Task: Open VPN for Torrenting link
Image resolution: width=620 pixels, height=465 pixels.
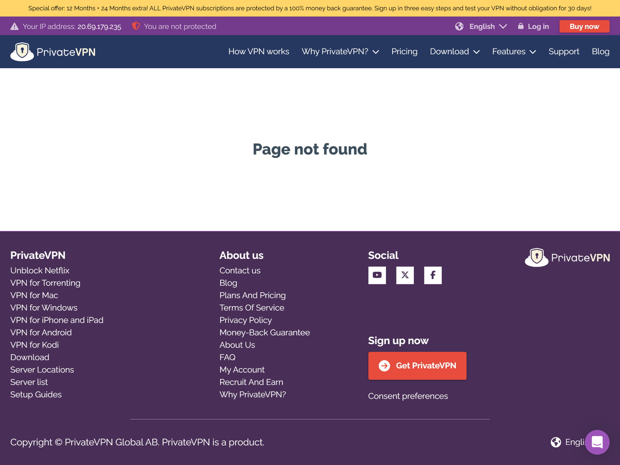Action: coord(45,283)
